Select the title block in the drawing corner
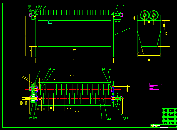Image resolution: width=177 pixels, height=130 pixels. 164,126
